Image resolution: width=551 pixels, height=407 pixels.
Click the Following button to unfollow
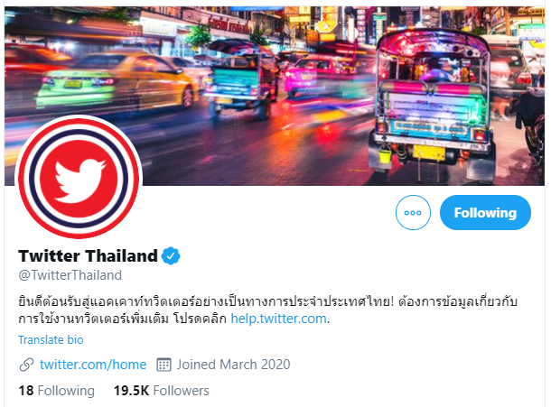[485, 212]
